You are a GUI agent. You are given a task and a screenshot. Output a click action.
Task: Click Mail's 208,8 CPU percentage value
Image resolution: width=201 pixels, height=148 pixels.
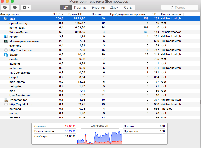coord(60,18)
